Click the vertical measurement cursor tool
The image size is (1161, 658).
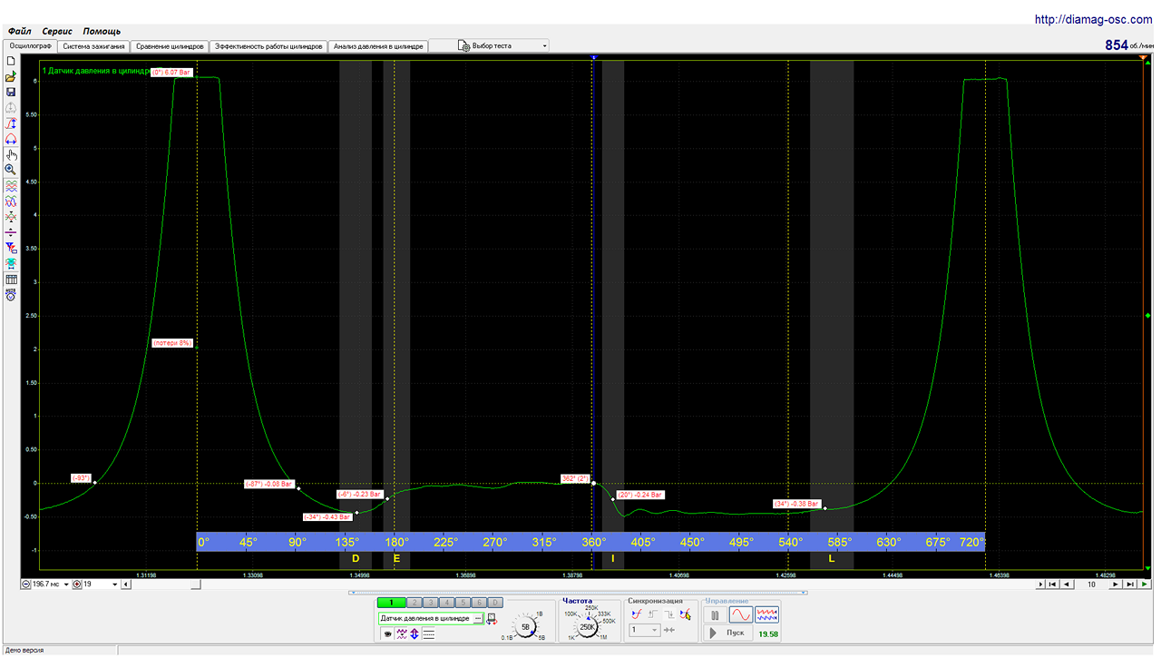pyautogui.click(x=11, y=123)
